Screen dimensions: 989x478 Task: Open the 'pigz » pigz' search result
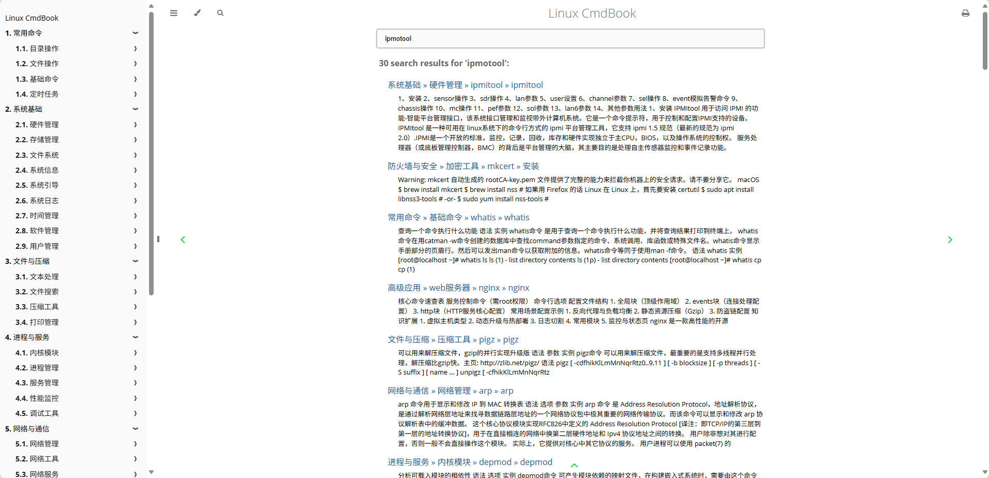click(x=453, y=339)
